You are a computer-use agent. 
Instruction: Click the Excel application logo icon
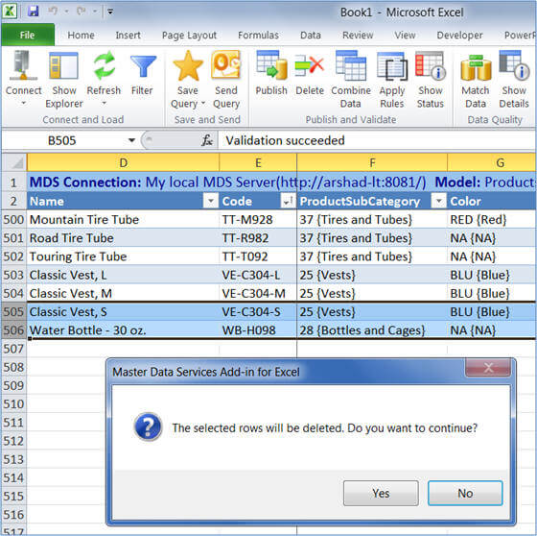click(10, 12)
